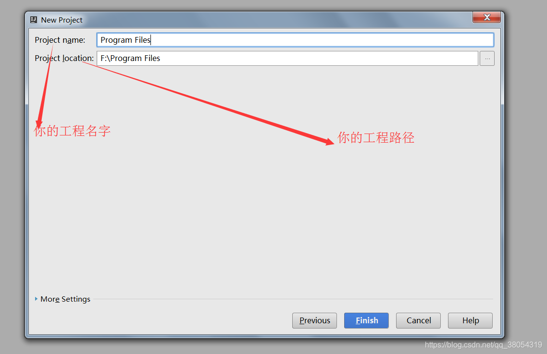Screen dimensions: 547x354
Task: Click the 'More Settings' label text
Action: [x=65, y=299]
